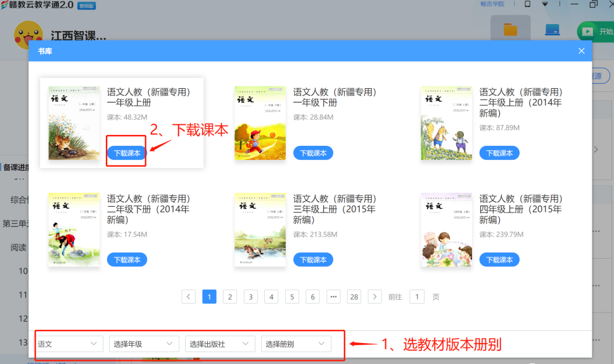Download the 四年级上册 (2015年新编) textbook

click(x=499, y=260)
